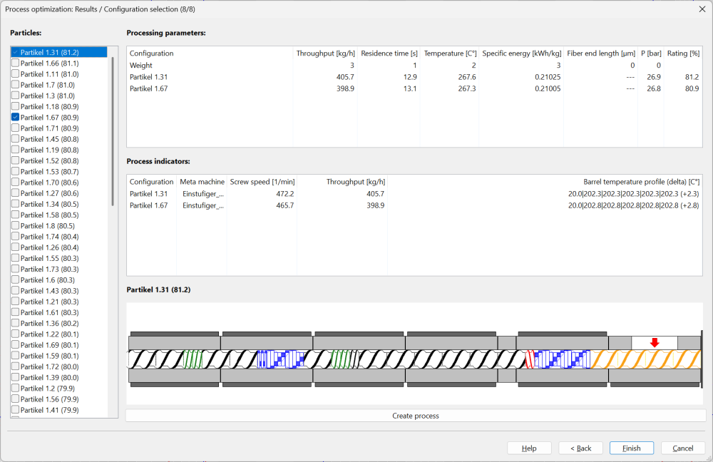
Task: Click the Finish button
Action: [x=632, y=448]
